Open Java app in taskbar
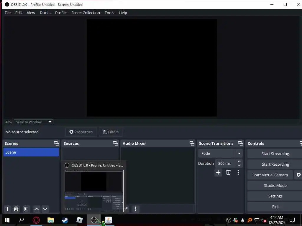302x226 pixels. point(109,220)
